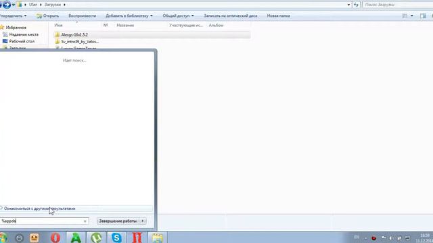Viewport: 433px width, 243px height.
Task: Open the view options dropdown arrow
Action: 412,16
